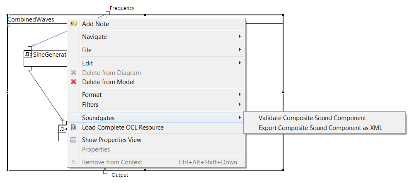Screen dimensions: 412x183
Task: Click the Load Complete OCL Resource icon
Action: (x=74, y=128)
